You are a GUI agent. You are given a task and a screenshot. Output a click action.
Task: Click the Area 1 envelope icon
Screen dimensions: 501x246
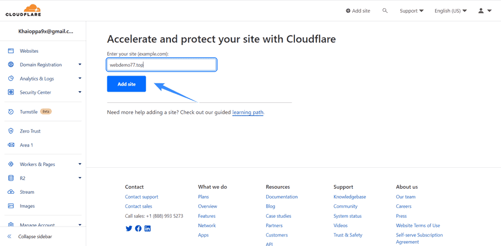(x=11, y=145)
